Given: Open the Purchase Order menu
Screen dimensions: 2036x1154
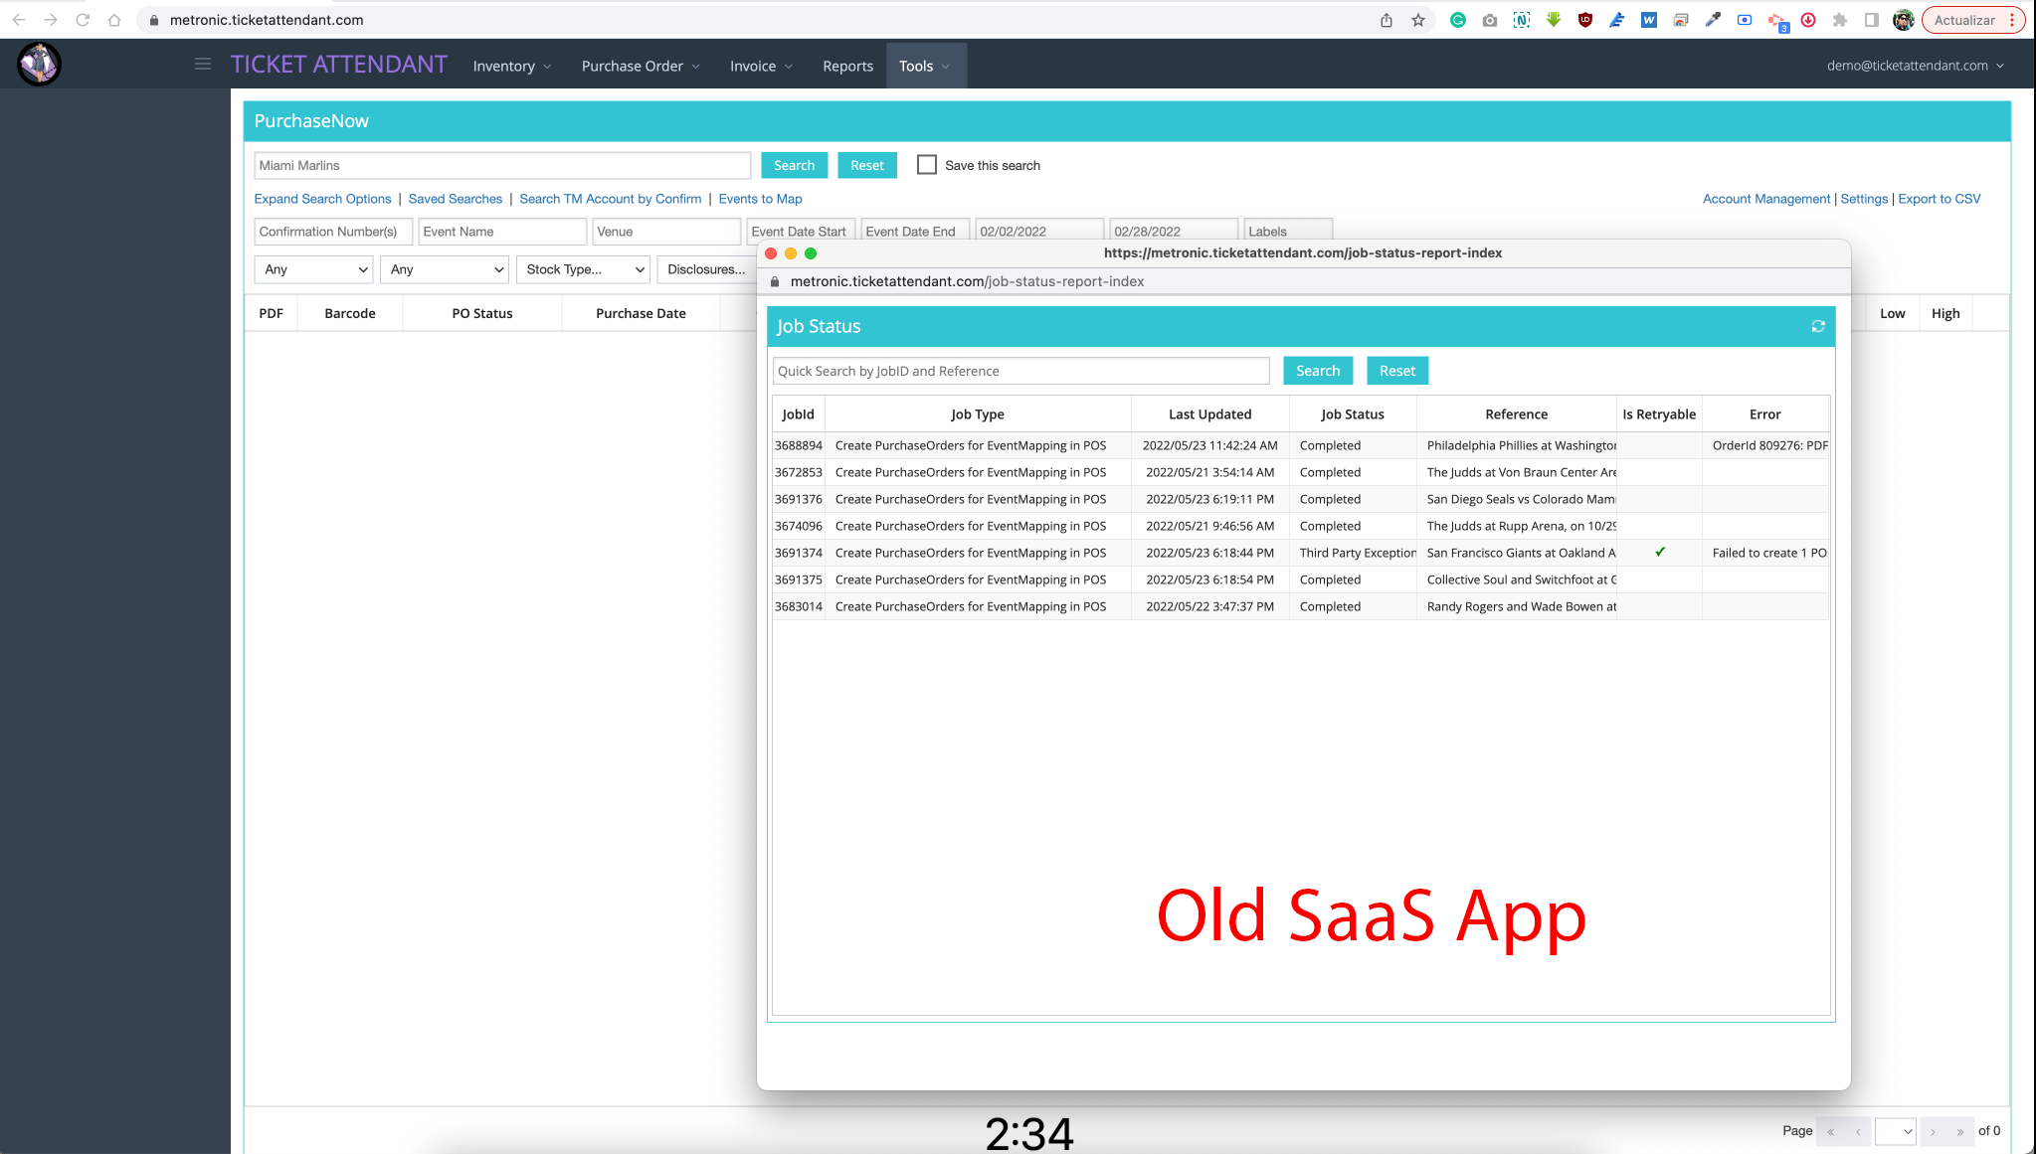Looking at the screenshot, I should [641, 66].
